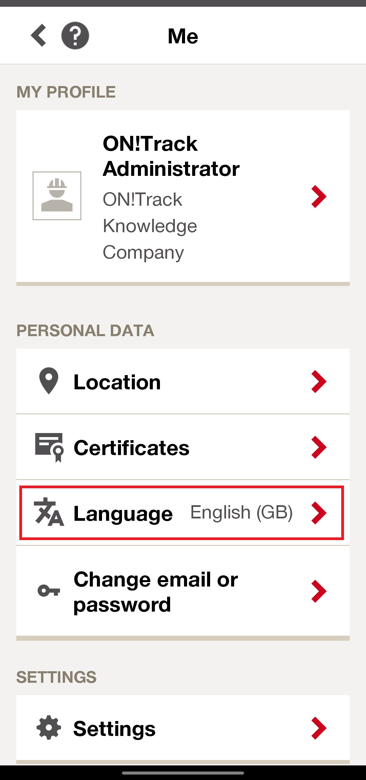The height and width of the screenshot is (780, 366).
Task: Open Certificates via its red chevron
Action: click(x=319, y=447)
